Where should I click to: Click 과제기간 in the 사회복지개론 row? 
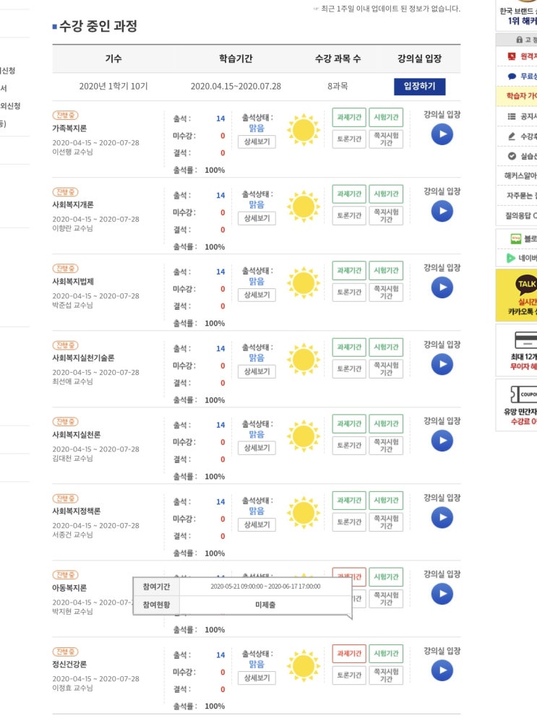349,194
